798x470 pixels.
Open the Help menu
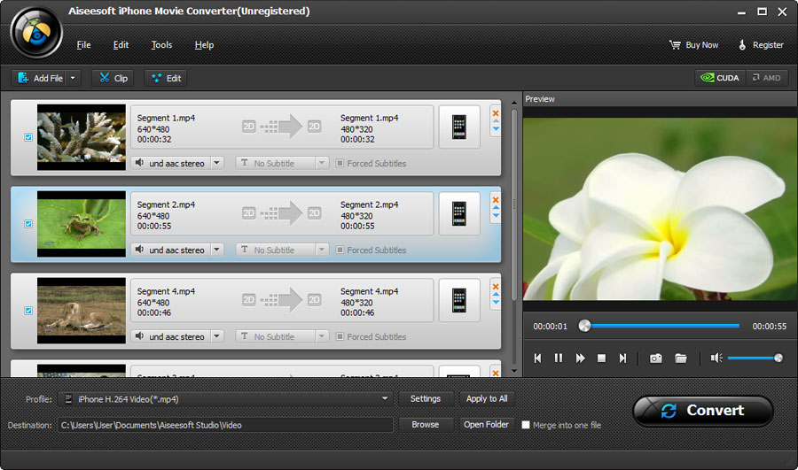click(x=204, y=45)
